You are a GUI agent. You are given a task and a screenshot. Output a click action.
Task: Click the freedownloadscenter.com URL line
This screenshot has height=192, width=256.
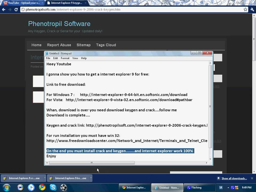click(127, 141)
